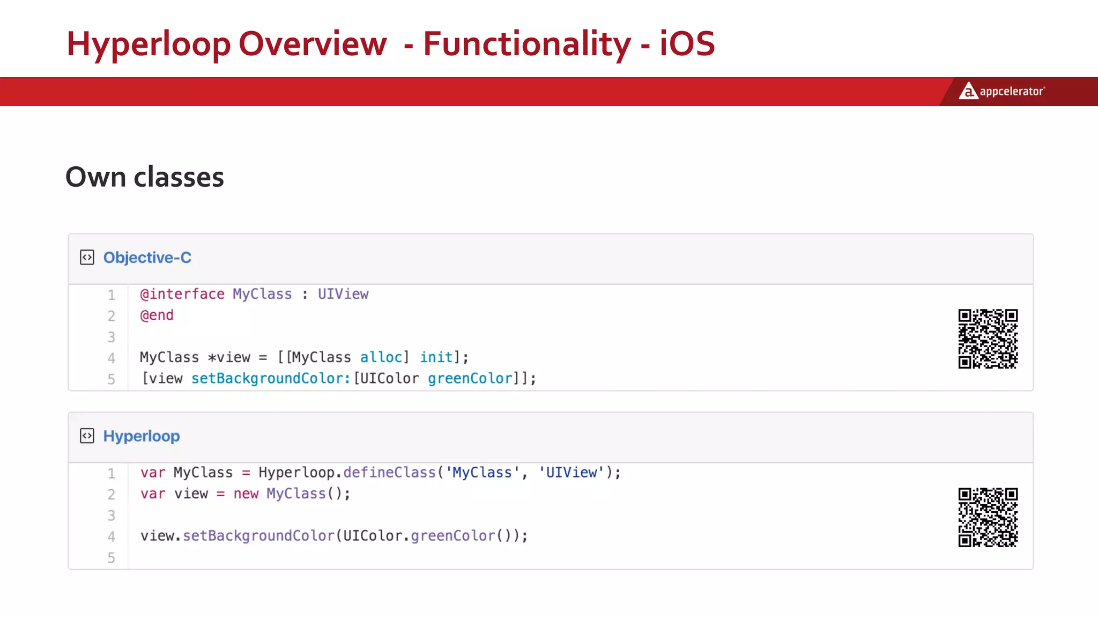Click line number 4 in Hyperloop snippet
The image size is (1098, 618).
click(x=111, y=536)
